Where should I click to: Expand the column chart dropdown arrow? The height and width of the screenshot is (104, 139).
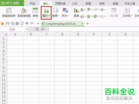click(85, 10)
